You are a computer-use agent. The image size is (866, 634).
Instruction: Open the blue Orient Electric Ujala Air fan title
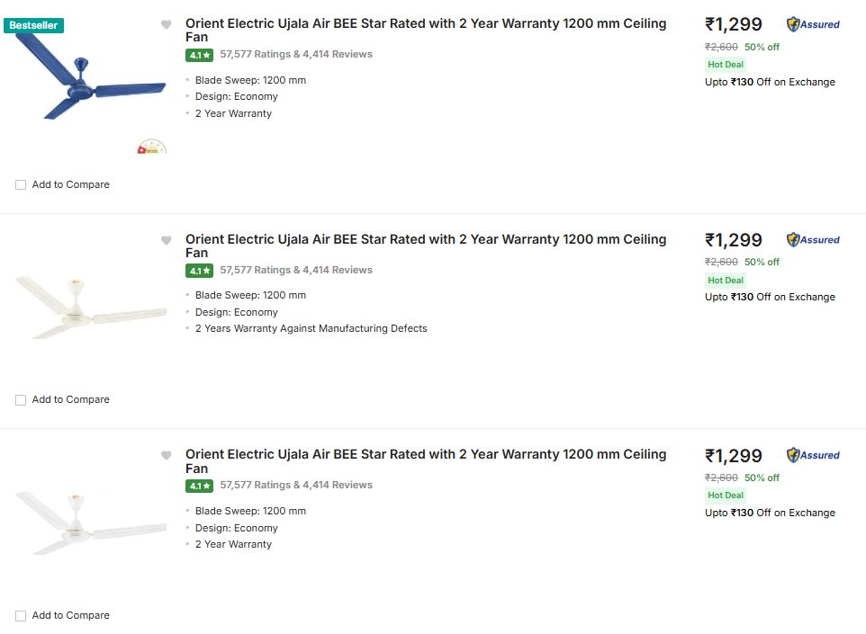pyautogui.click(x=425, y=24)
